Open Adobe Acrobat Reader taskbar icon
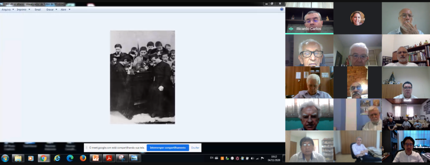 point(109,158)
